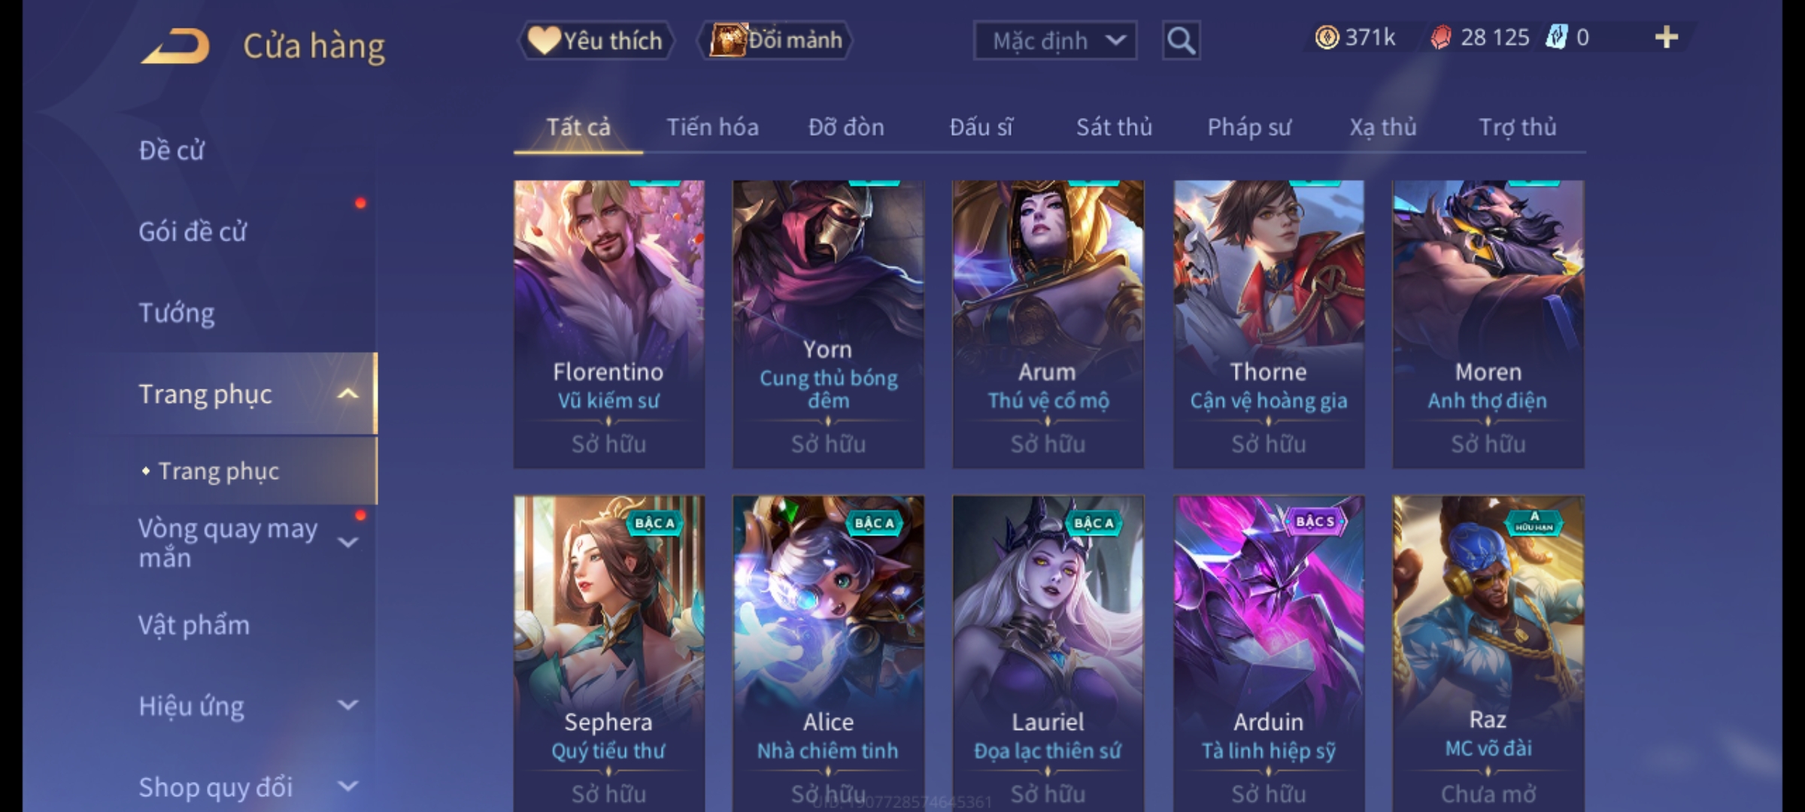The width and height of the screenshot is (1805, 812).
Task: Open the Mặc định sort dropdown
Action: click(x=1054, y=41)
